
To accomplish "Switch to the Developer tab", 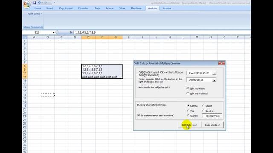I will (x=136, y=8).
